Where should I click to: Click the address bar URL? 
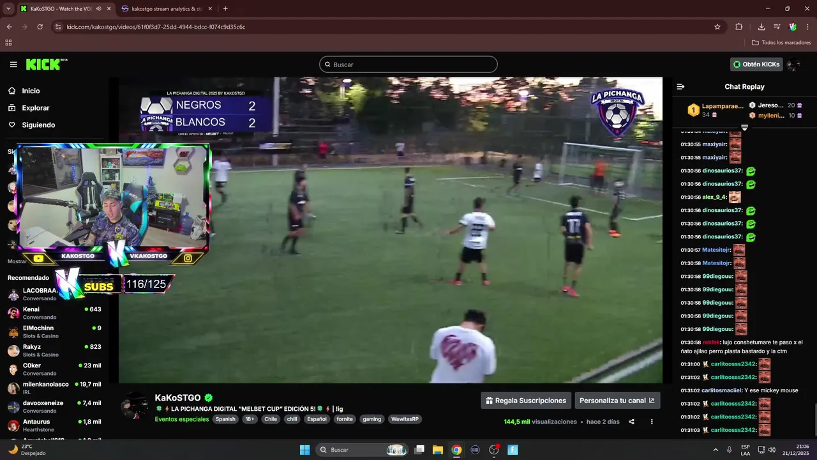[x=156, y=27]
